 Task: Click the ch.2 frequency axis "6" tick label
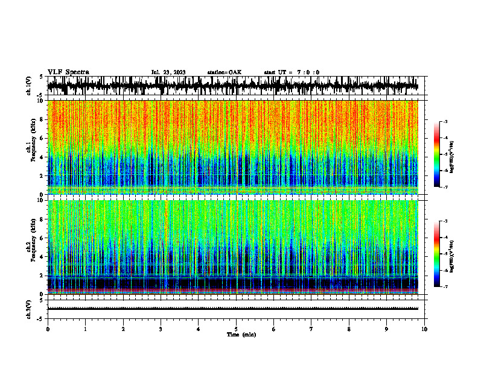click(x=42, y=238)
